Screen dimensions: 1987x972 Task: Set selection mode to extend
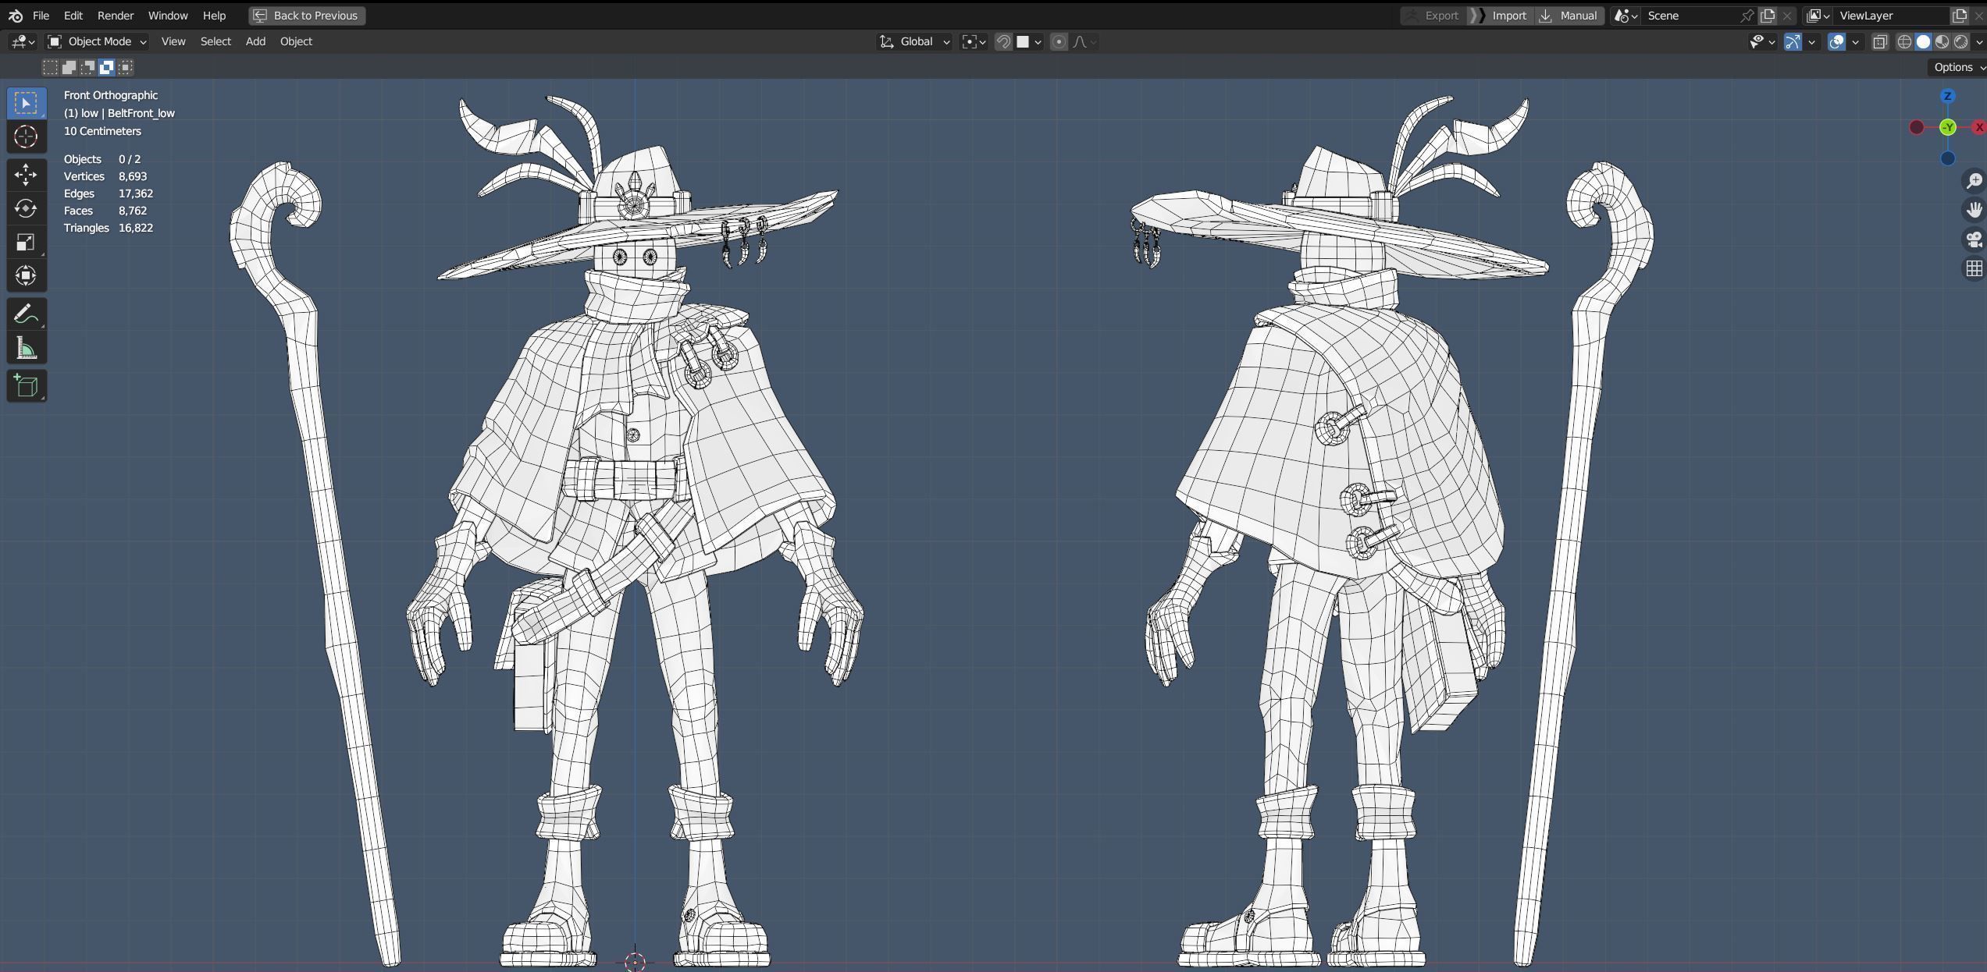coord(69,67)
